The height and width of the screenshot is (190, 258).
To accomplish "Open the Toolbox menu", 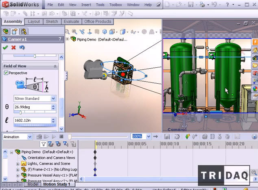I will tap(116, 5).
